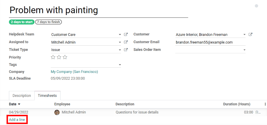Click the kanban state dot indicator
267x125 pixels.
pyautogui.click(x=256, y=6)
